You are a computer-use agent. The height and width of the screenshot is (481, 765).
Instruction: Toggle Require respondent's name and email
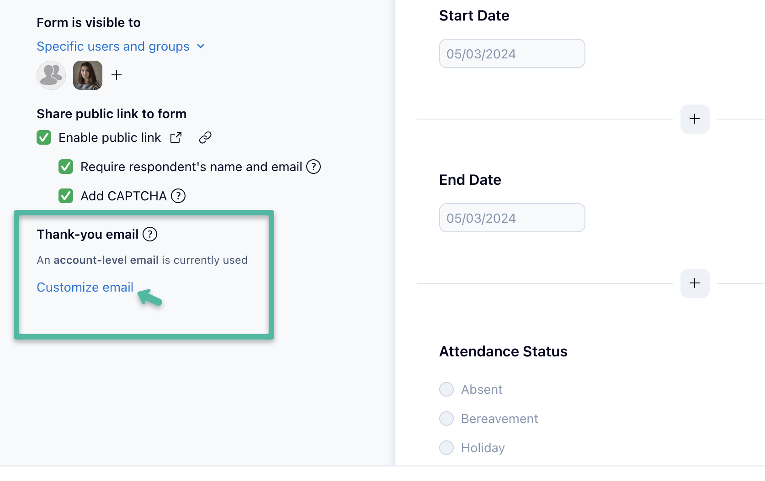click(66, 167)
